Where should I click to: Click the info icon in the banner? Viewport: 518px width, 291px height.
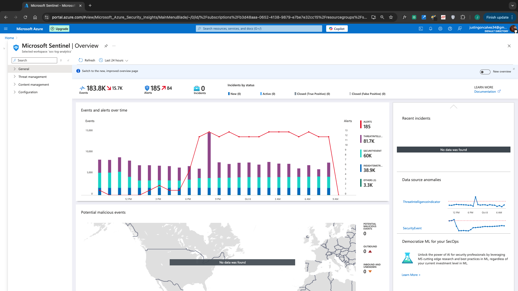78,71
